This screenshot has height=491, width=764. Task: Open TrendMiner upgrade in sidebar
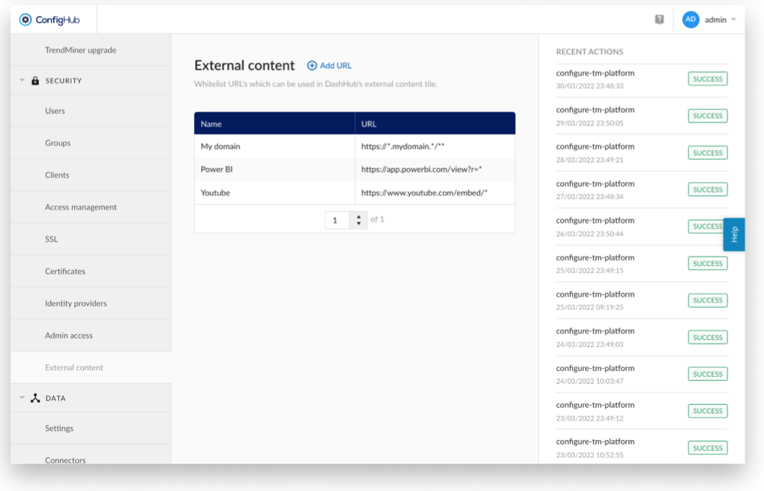[x=80, y=50]
